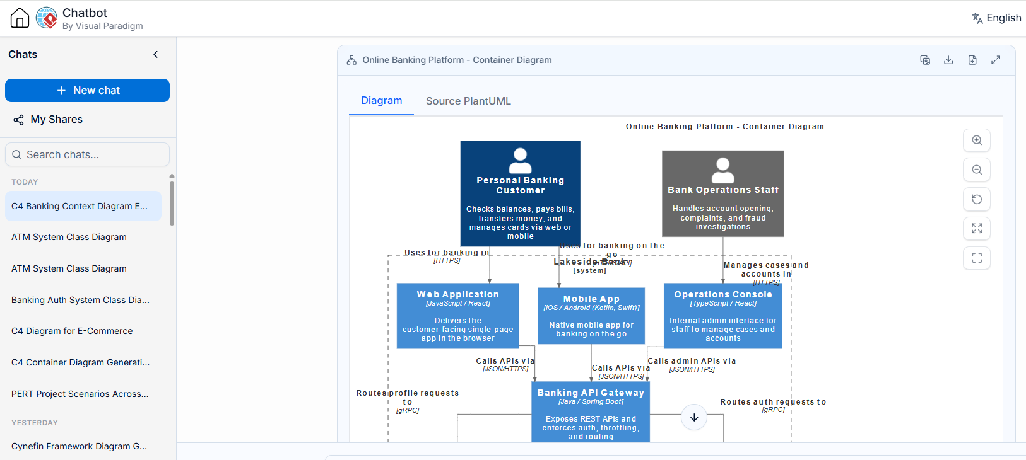Image resolution: width=1026 pixels, height=460 pixels.
Task: Click the home icon in header
Action: pos(20,18)
